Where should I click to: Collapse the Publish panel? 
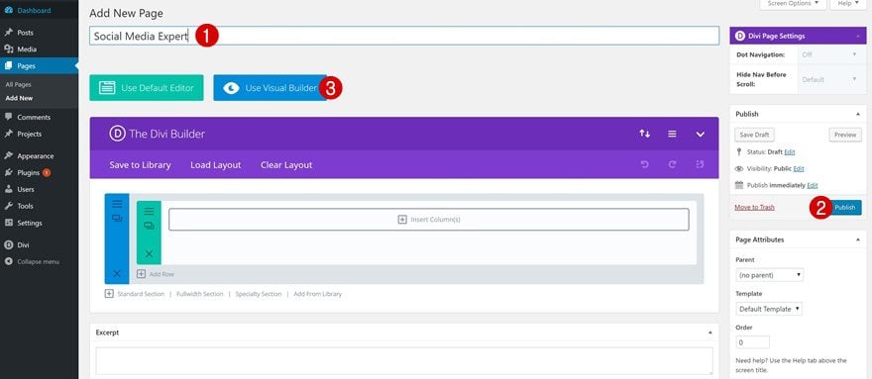tap(857, 114)
